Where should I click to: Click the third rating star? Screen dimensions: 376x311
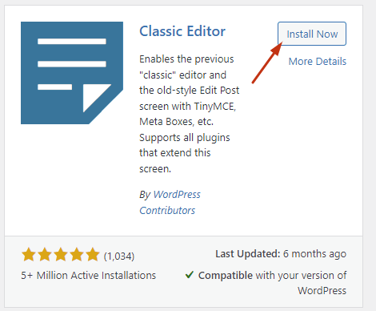click(x=61, y=254)
